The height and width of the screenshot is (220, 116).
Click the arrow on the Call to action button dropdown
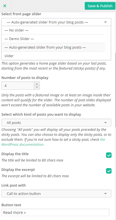coord(105,194)
